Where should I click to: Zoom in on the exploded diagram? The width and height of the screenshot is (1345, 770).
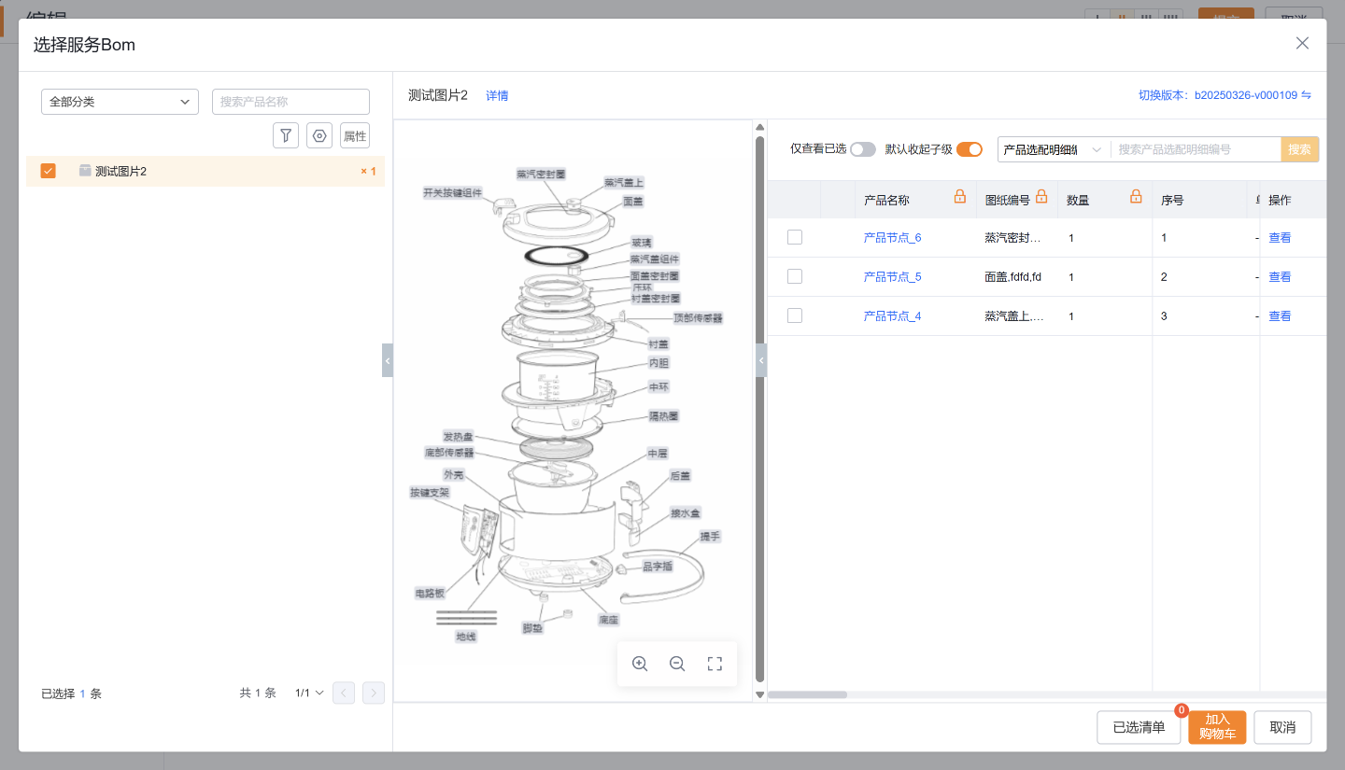(640, 664)
